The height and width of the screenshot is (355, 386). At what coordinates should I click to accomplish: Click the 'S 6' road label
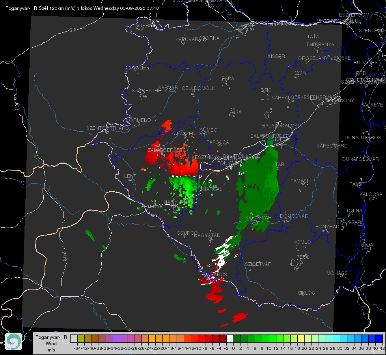[x=73, y=30]
